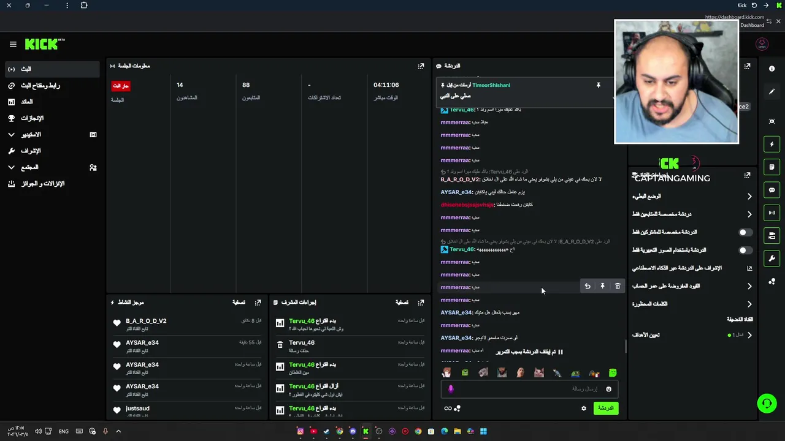
Task: Click the Kick logo in the header
Action: click(45, 44)
